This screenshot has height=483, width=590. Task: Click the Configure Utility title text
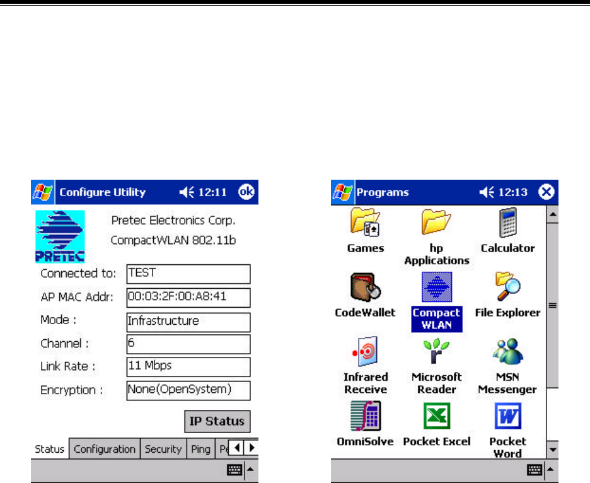coord(102,192)
